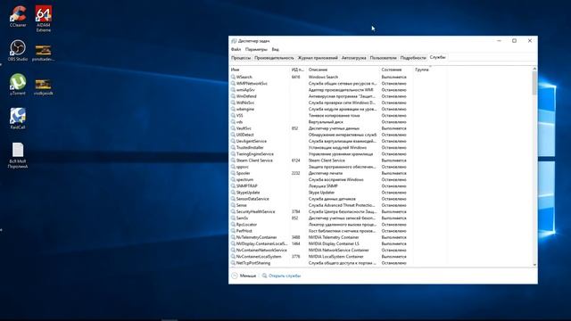The image size is (571, 321).
Task: Click the gear icon beside VaultSvc service
Action: (233, 128)
